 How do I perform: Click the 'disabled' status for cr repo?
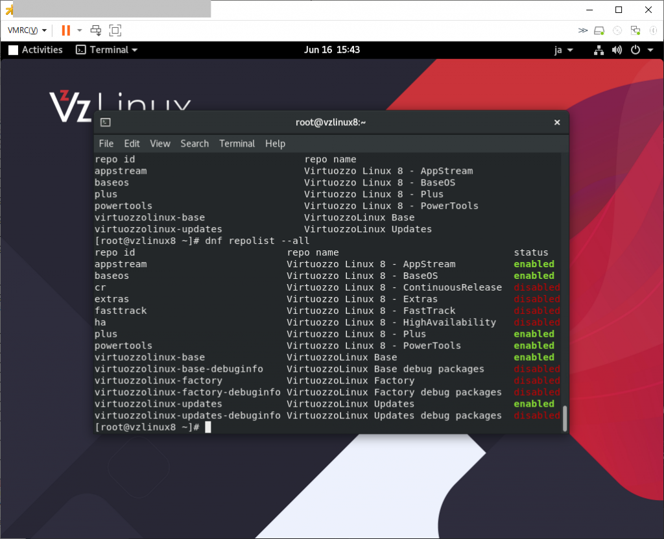pos(536,288)
